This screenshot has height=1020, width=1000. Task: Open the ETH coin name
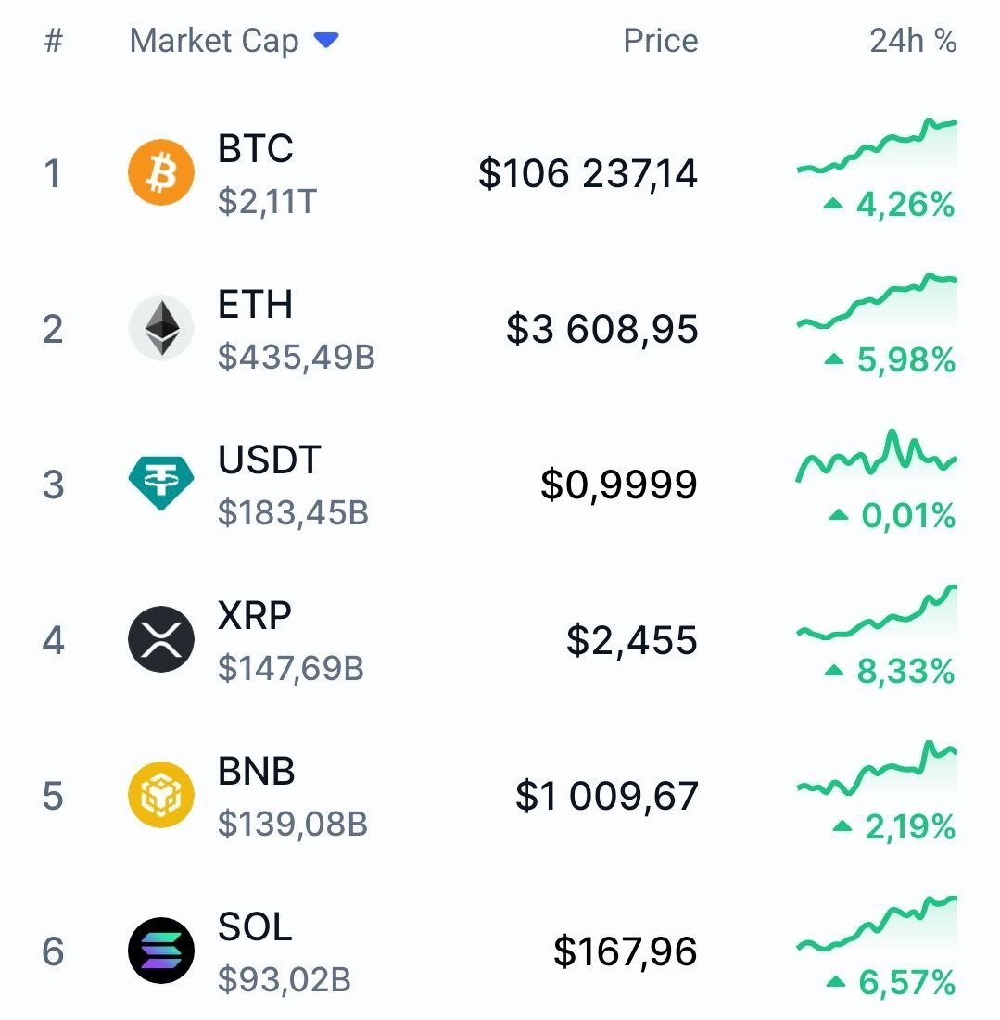coord(255,304)
